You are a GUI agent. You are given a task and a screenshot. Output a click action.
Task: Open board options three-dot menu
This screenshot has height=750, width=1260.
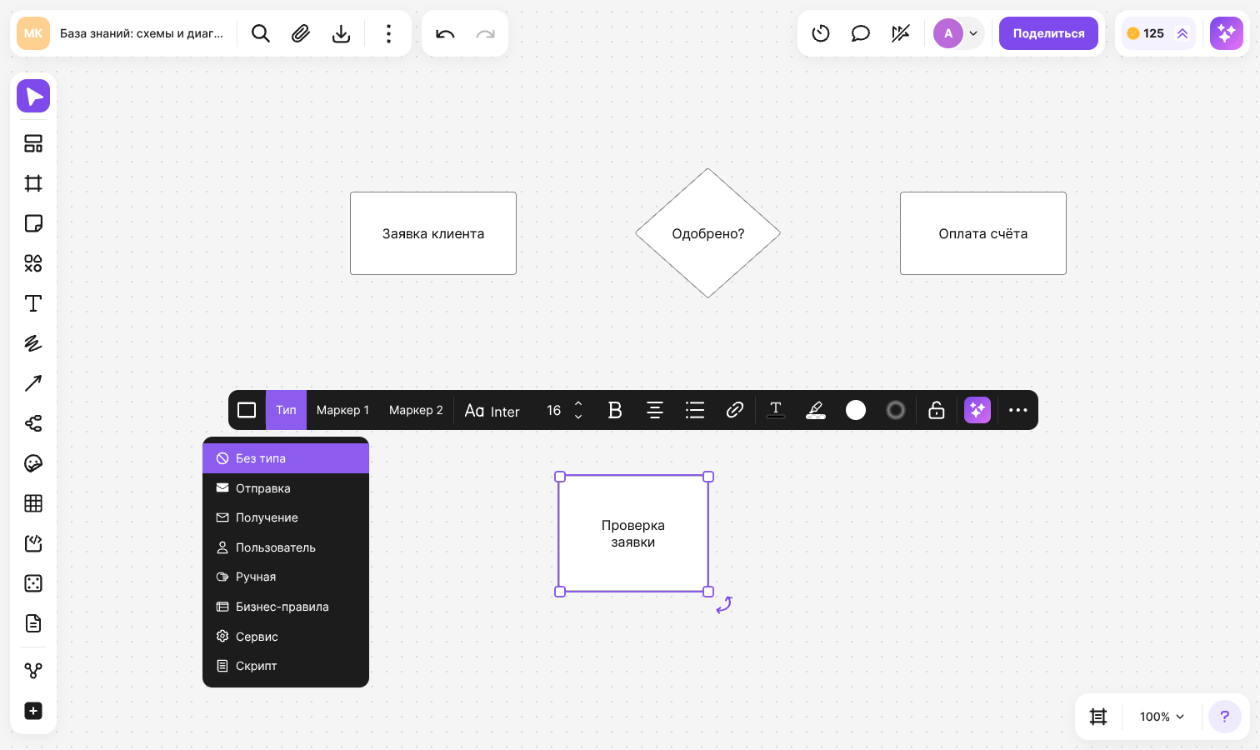pyautogui.click(x=388, y=33)
